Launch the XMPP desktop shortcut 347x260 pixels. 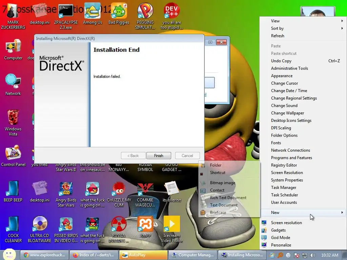tap(145, 227)
